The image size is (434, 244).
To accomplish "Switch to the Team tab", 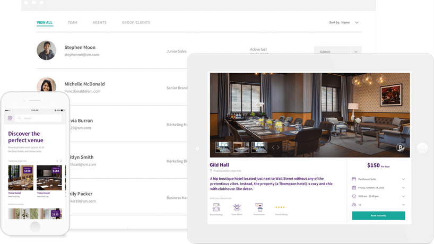I will click(x=72, y=23).
